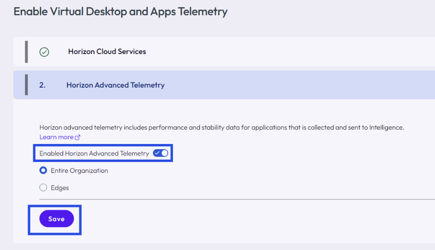This screenshot has width=435, height=250.
Task: Click the Horizon advanced telemetry description sentence
Action: [x=222, y=127]
